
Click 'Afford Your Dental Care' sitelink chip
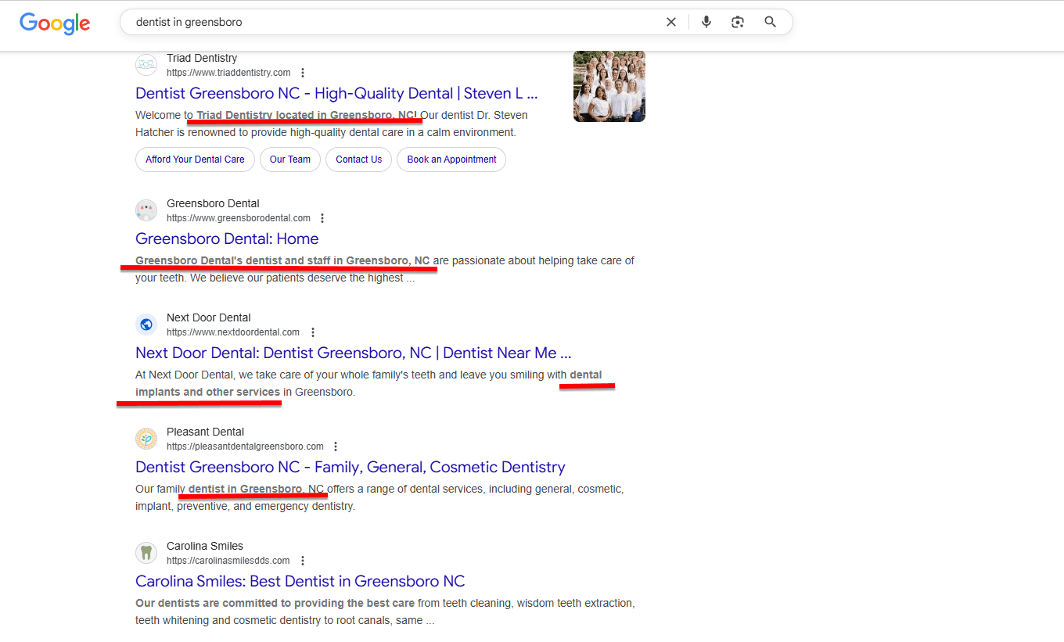[x=195, y=160]
